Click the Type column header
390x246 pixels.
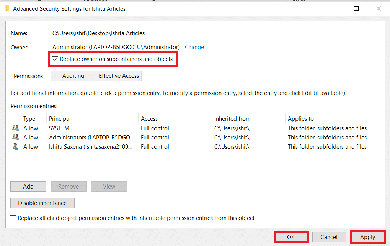tap(34, 119)
